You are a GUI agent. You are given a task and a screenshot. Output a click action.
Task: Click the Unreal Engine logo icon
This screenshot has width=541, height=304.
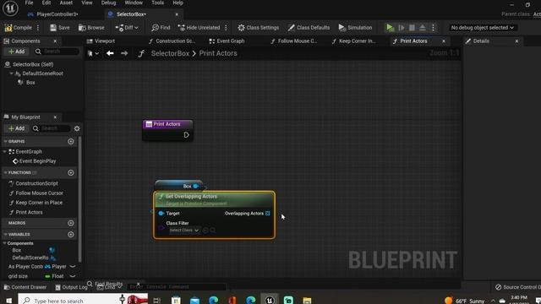pyautogui.click(x=10, y=8)
